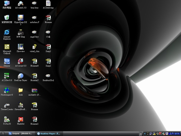Select the TCPro3G desktop icon
This screenshot has height=136, width=181.
tap(7, 119)
